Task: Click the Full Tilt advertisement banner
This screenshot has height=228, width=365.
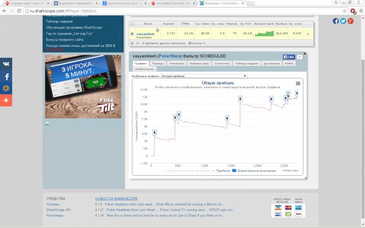Action: coord(83,87)
